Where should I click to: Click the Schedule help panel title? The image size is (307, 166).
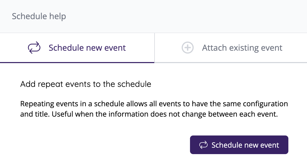pos(39,16)
